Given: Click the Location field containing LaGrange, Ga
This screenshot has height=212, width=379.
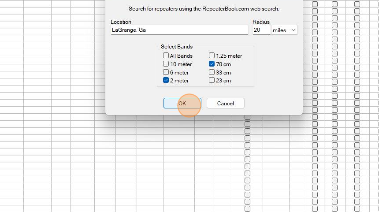Looking at the screenshot, I should coord(179,30).
